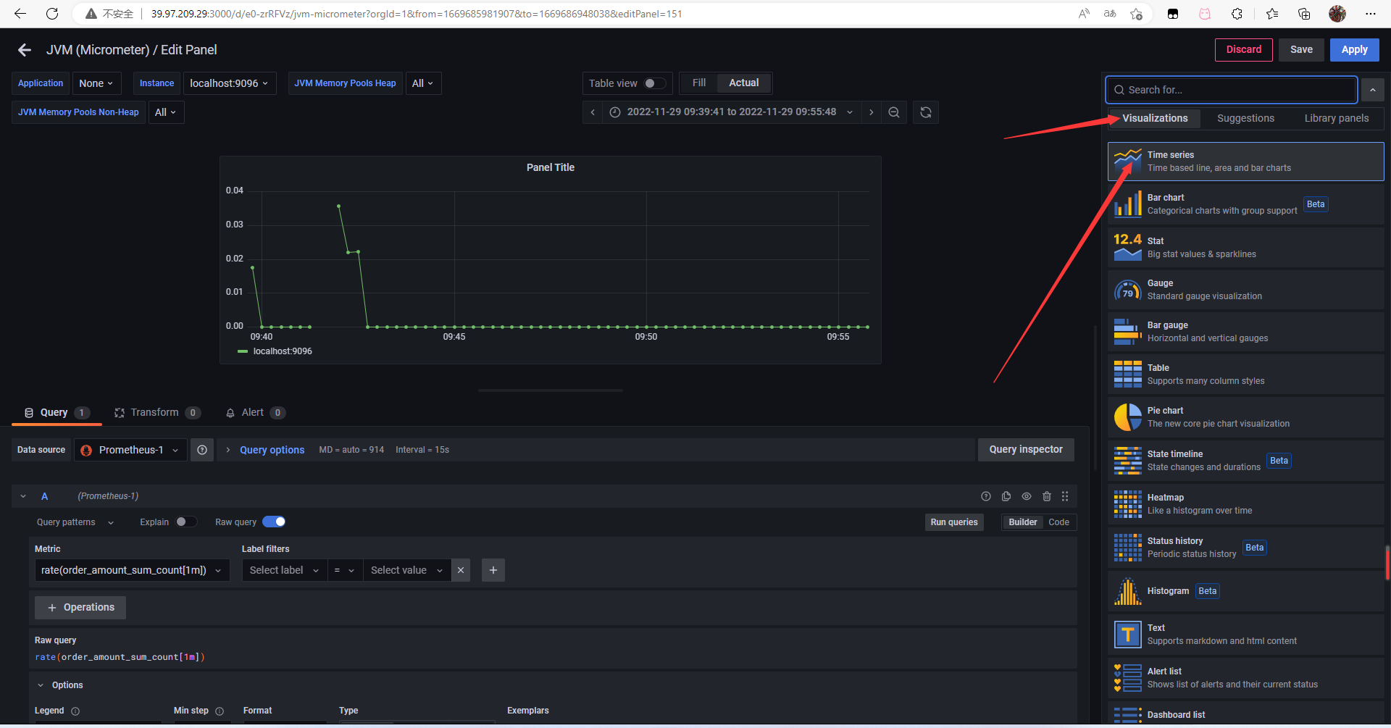Show query A help icon

click(986, 496)
